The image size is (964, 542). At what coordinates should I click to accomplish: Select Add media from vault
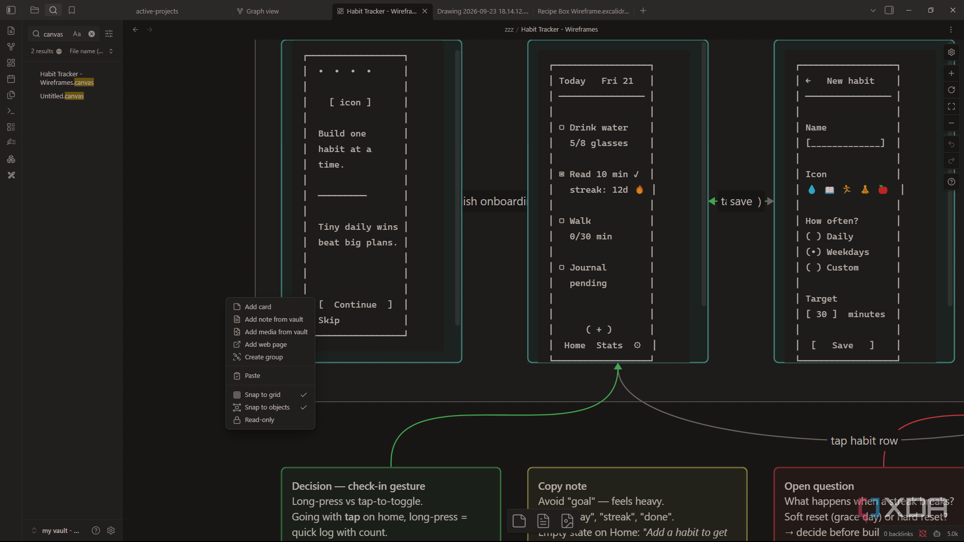pos(270,332)
